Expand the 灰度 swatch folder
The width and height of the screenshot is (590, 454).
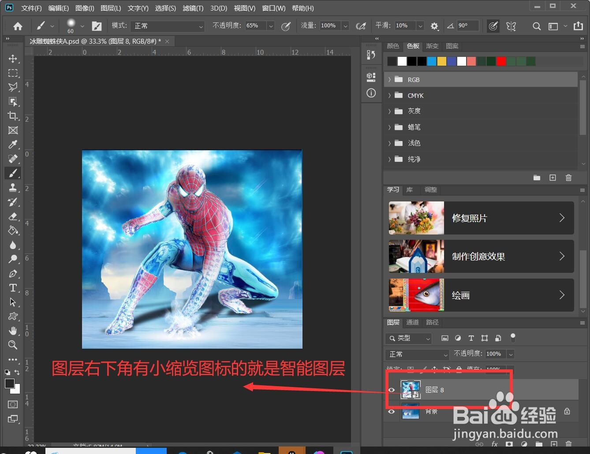(389, 111)
